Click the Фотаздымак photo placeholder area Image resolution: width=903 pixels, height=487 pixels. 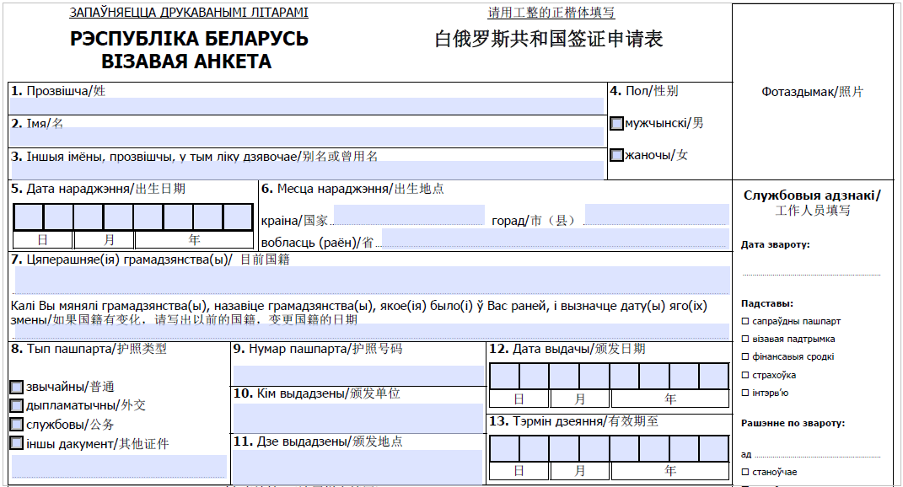813,92
